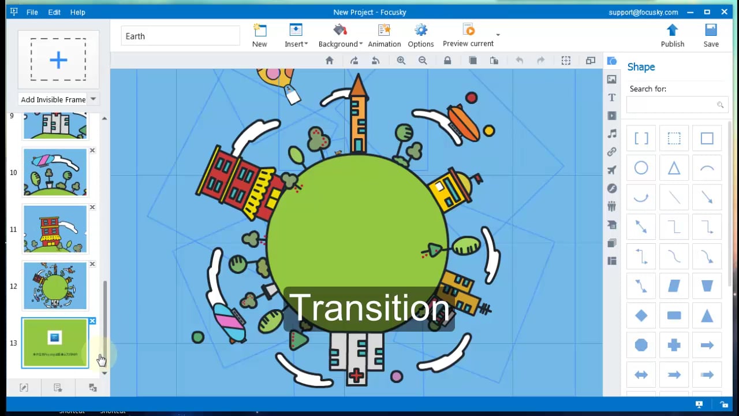Click the copy icon in canvas toolbar
This screenshot has height=416, width=739.
[473, 61]
